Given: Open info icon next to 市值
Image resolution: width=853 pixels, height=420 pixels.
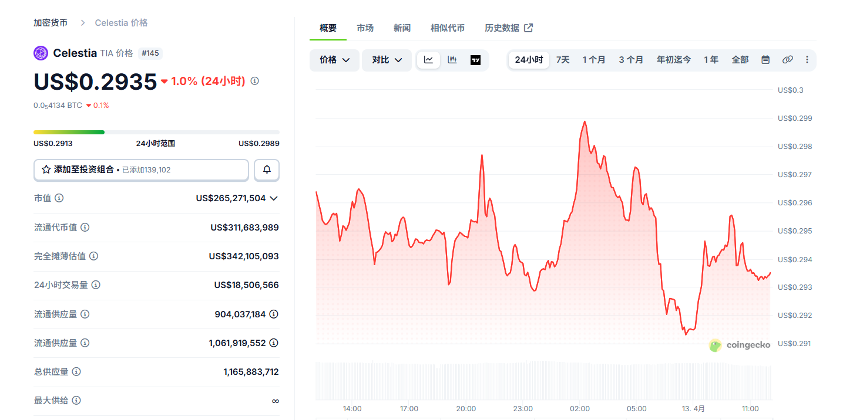Looking at the screenshot, I should coord(59,198).
